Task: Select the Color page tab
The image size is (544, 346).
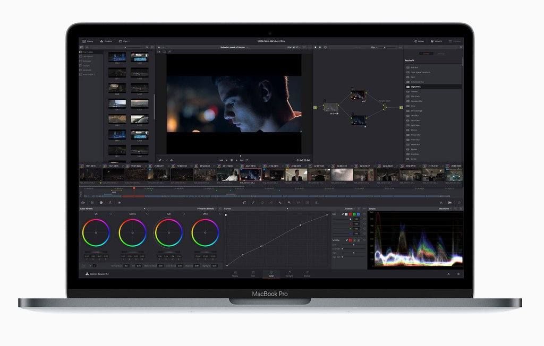Action: 271,274
